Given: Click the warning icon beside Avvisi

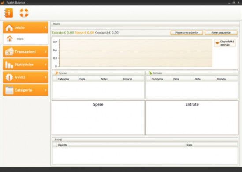Looking at the screenshot, I should (x=9, y=77).
